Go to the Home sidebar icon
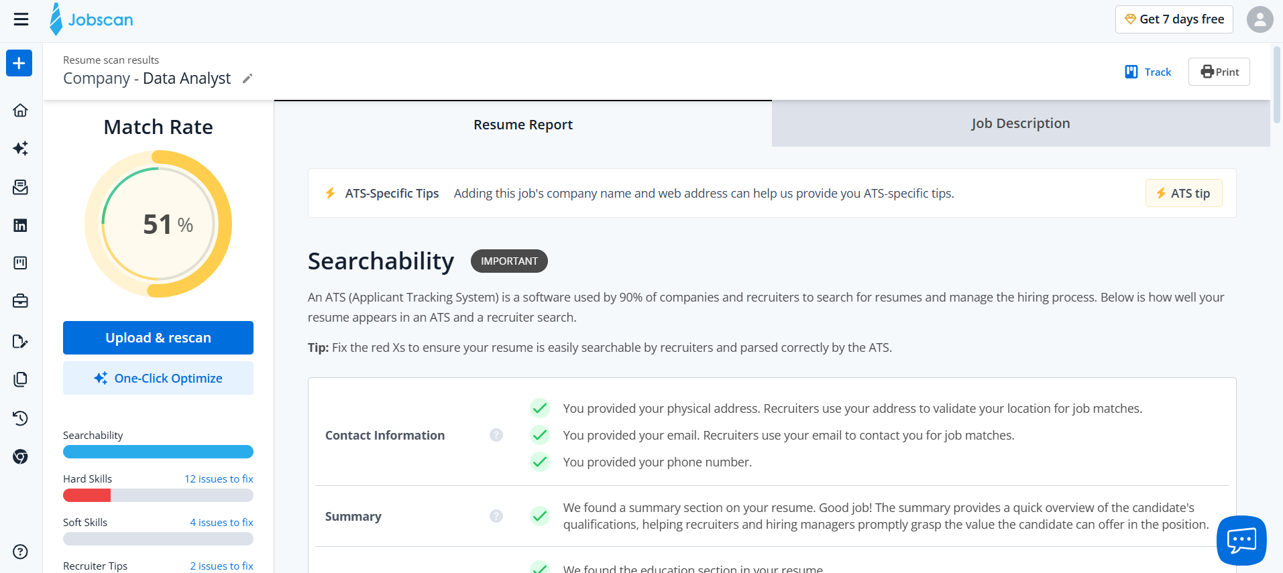 pos(20,110)
